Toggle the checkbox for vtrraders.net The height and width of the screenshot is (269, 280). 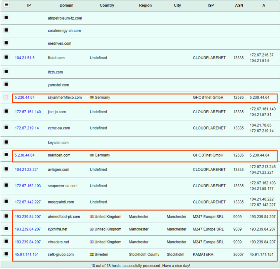coord(6,241)
